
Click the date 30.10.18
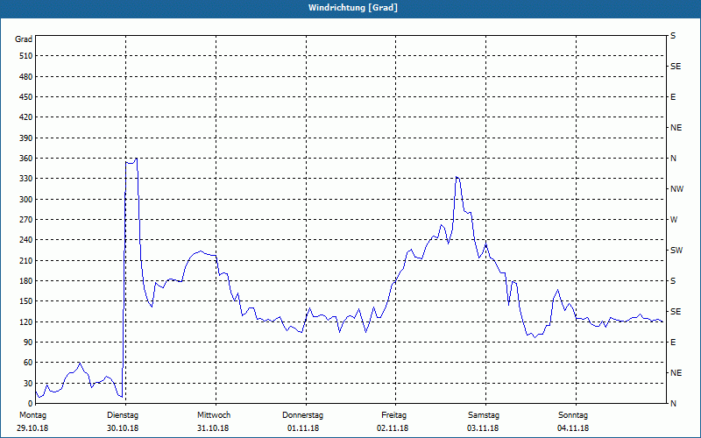coord(123,428)
